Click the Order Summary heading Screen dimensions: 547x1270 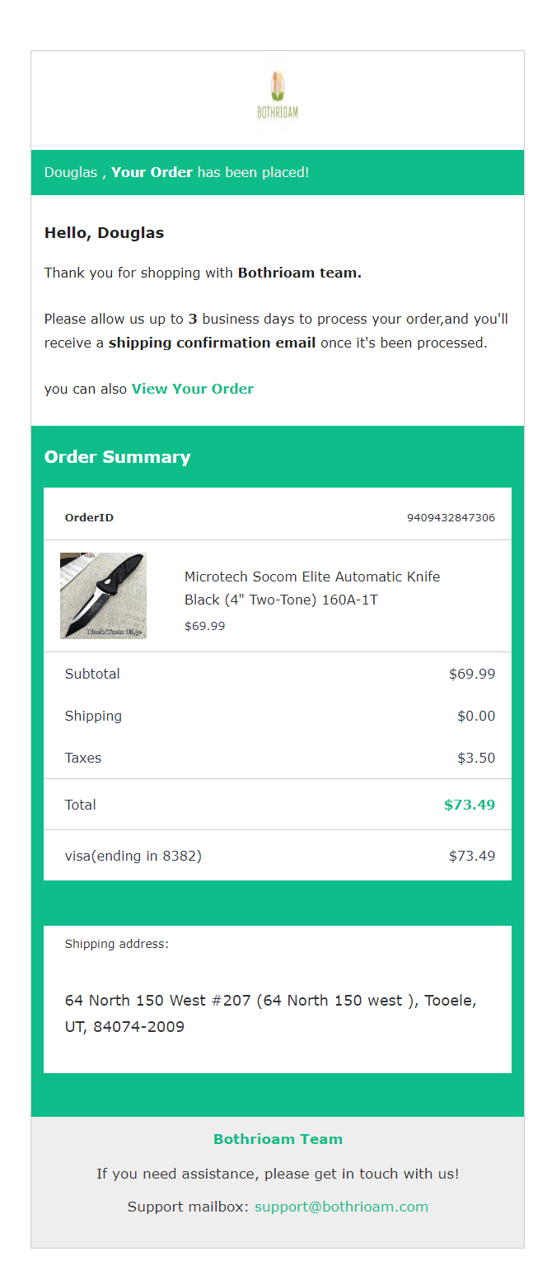117,457
